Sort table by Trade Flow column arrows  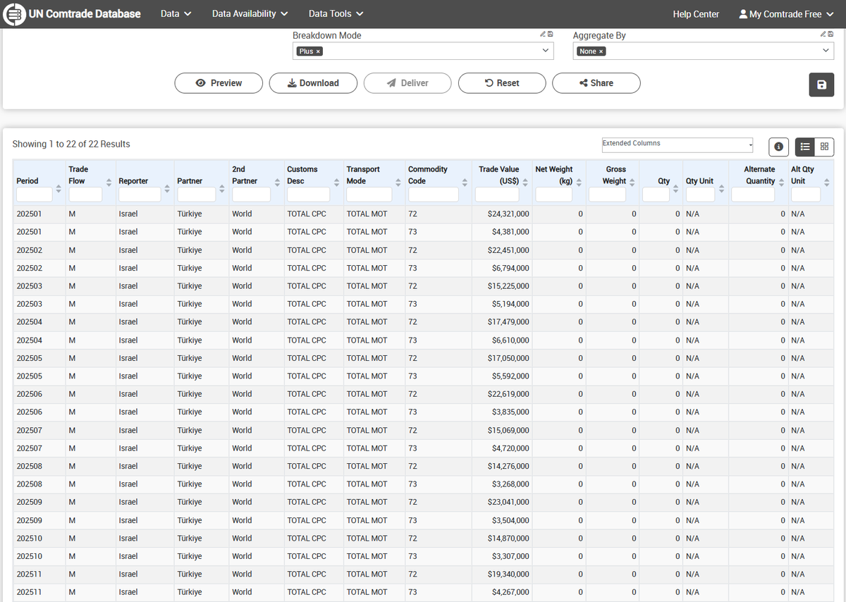109,182
